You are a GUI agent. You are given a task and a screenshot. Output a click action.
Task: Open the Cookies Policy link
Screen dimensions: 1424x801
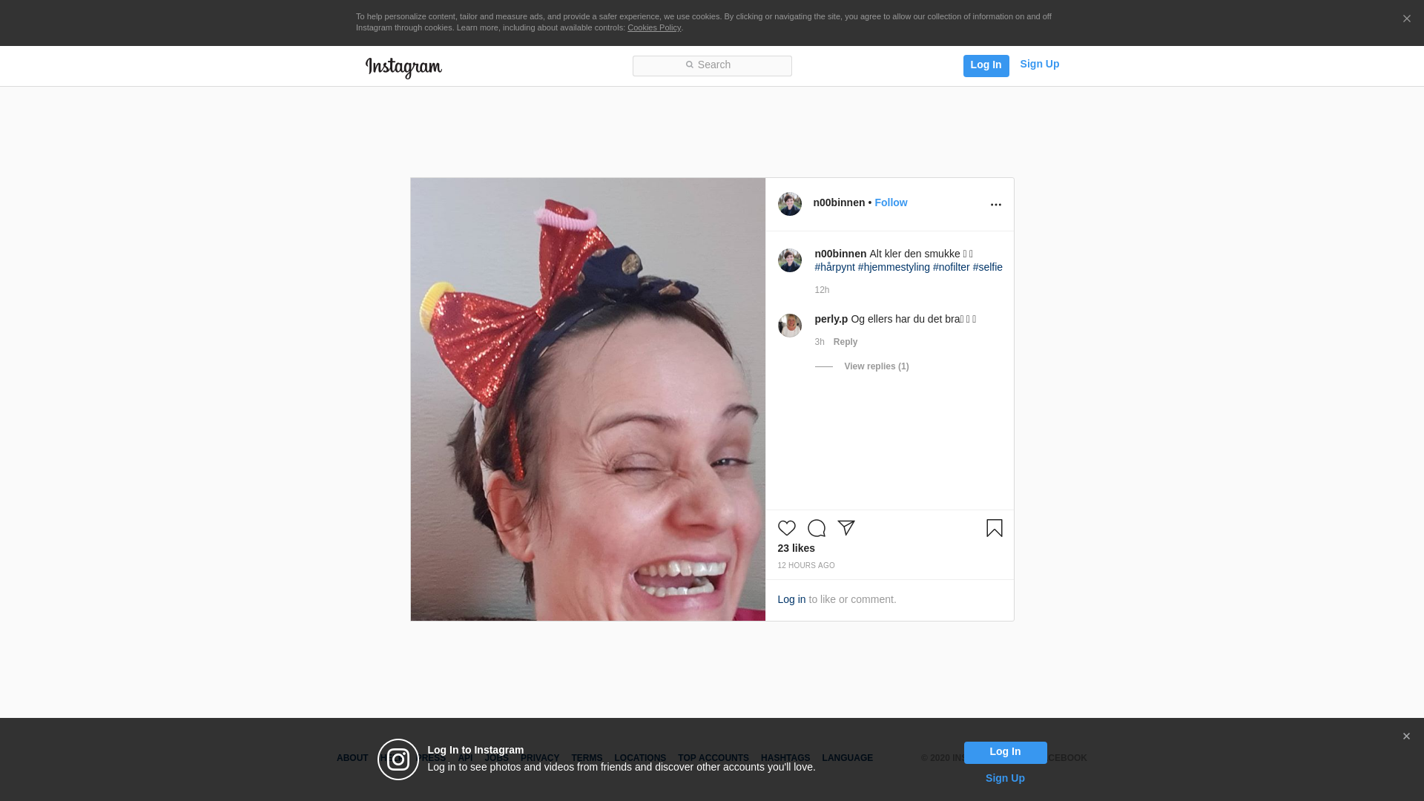(653, 27)
